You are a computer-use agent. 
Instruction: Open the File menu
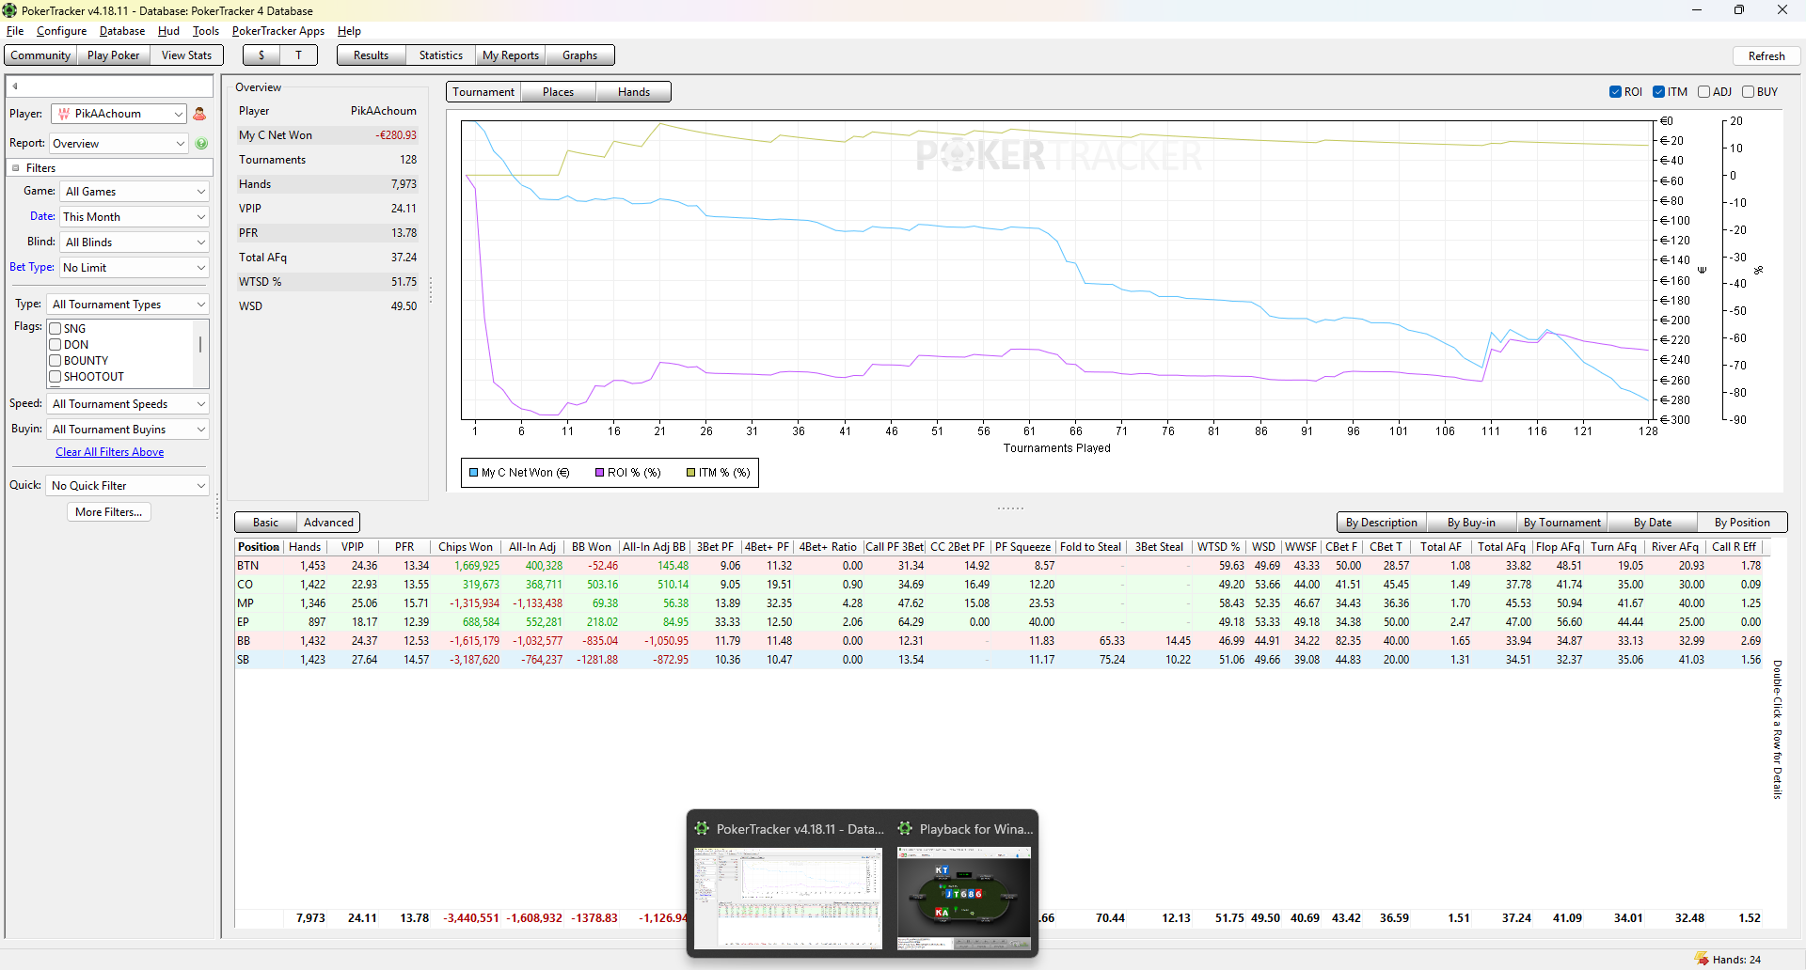15,31
